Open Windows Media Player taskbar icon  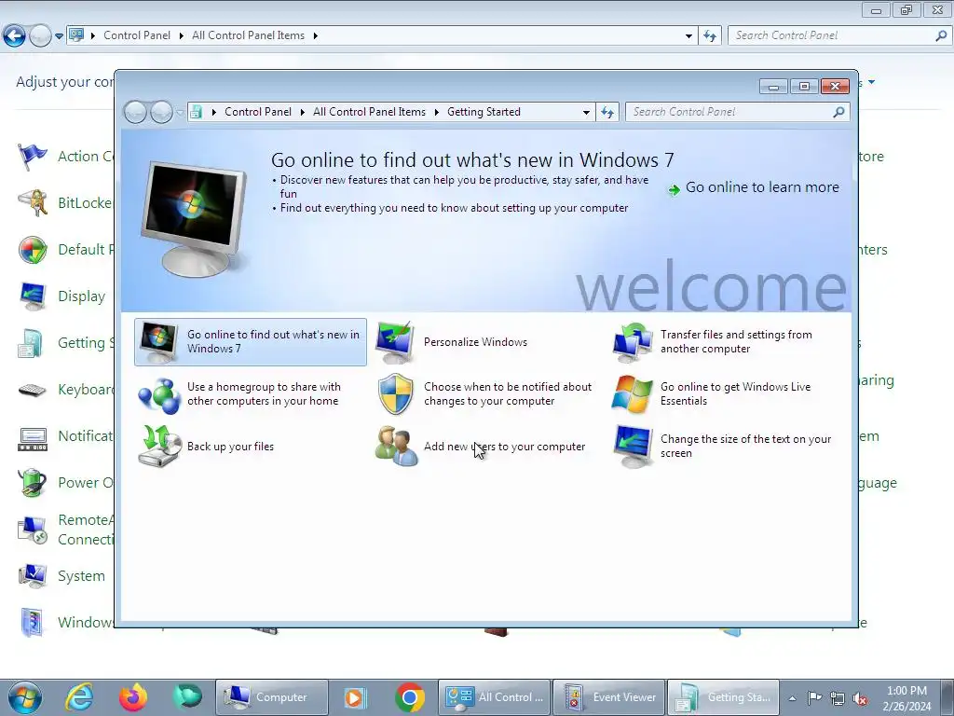pyautogui.click(x=354, y=697)
